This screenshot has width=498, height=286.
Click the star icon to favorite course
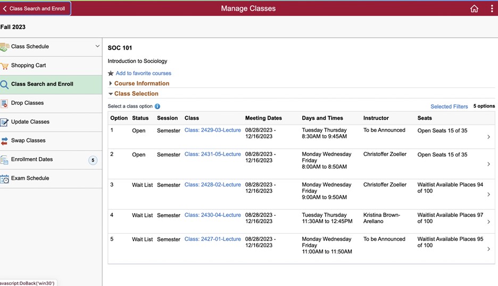pyautogui.click(x=111, y=73)
